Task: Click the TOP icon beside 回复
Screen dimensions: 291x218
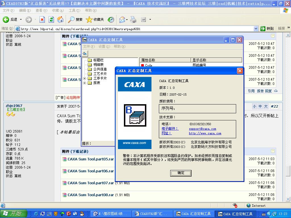Action: click(x=276, y=91)
